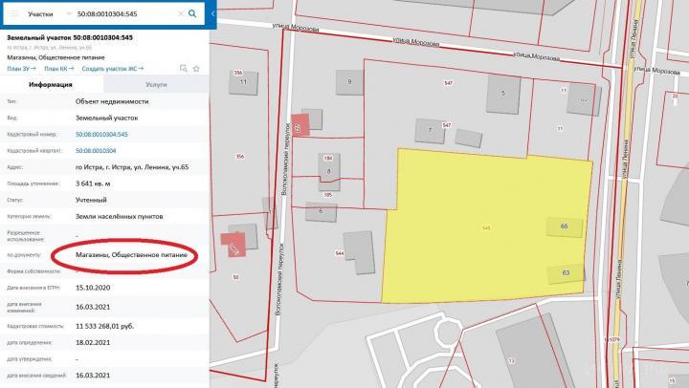This screenshot has height=388, width=689.
Task: Open cadastral quarter 50:08:0010304 link
Action: pyautogui.click(x=96, y=151)
